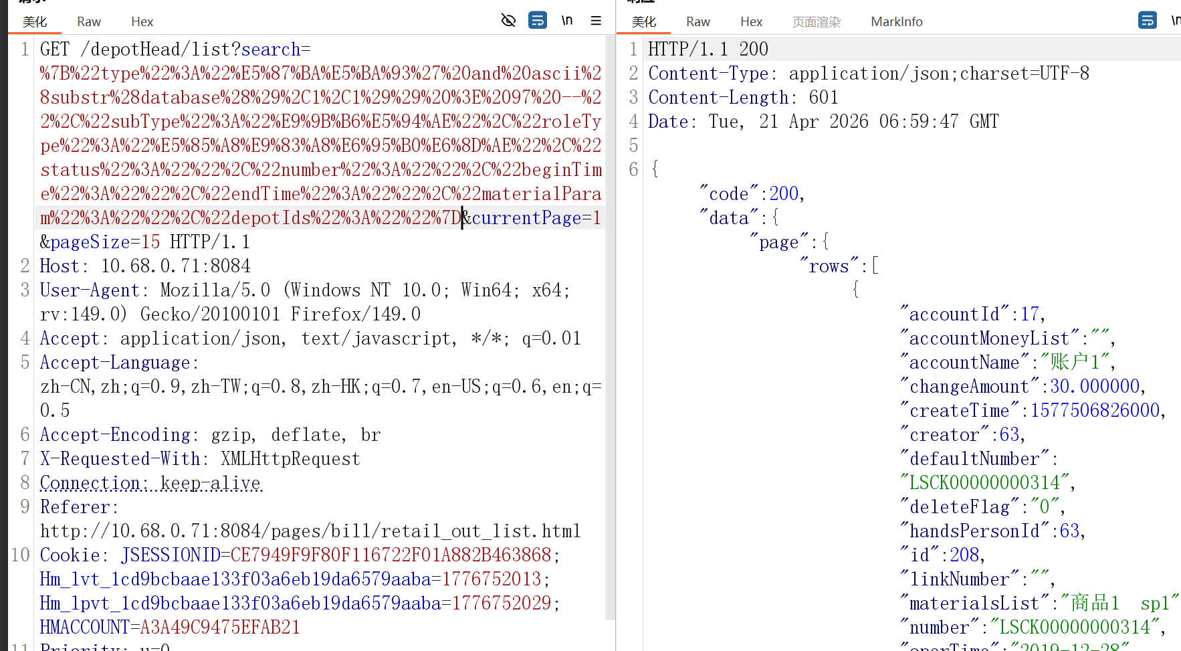Switch request view to Raw tab

[x=89, y=21]
